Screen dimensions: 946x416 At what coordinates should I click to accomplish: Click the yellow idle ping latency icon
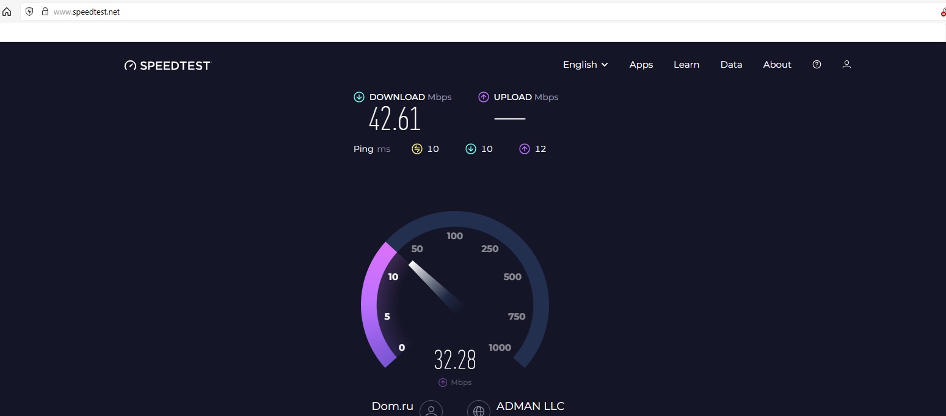[x=417, y=149]
